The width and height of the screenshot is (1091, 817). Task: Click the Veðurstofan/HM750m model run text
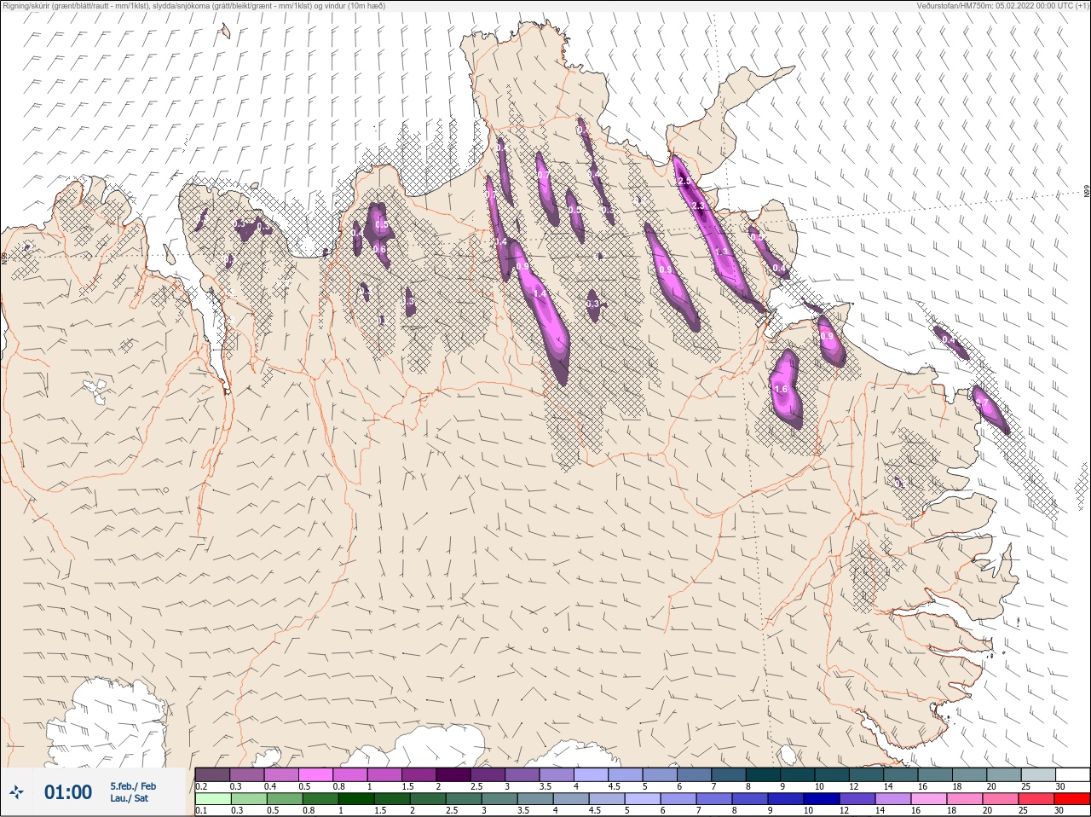(x=1002, y=6)
